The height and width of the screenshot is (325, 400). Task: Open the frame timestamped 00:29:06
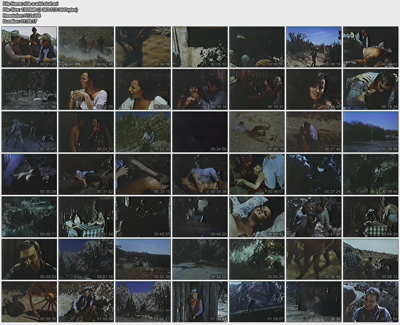(x=371, y=132)
